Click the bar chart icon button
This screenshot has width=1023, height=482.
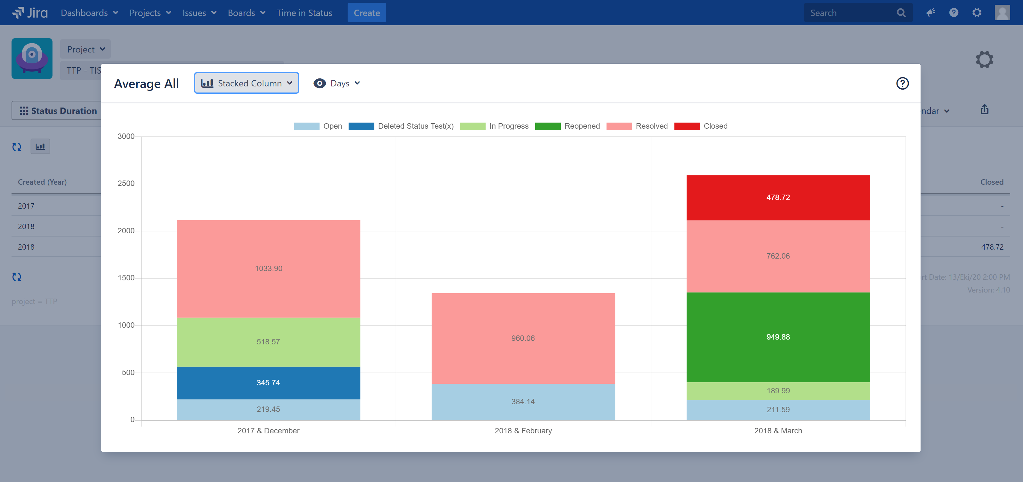coord(40,147)
